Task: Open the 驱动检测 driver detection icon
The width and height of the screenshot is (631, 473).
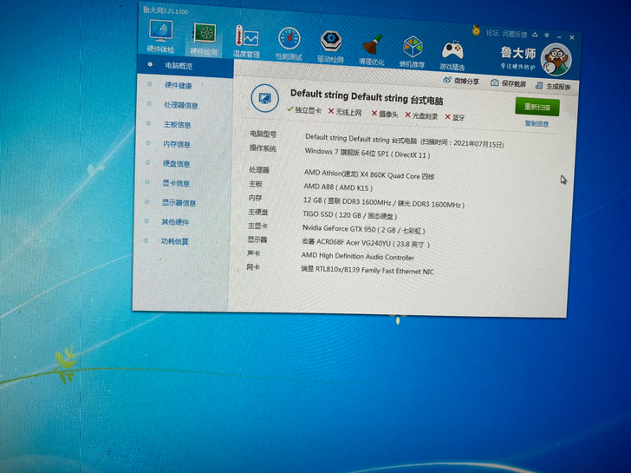Action: [x=330, y=47]
